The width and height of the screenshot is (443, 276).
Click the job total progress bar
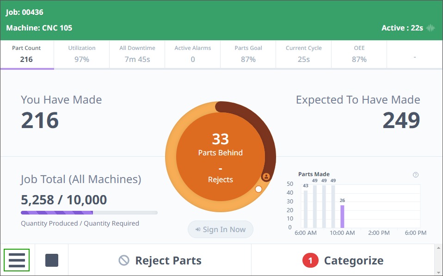[89, 213]
